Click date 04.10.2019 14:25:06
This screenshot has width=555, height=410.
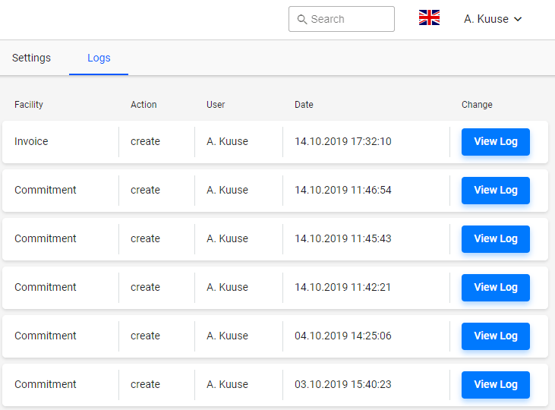pos(343,336)
